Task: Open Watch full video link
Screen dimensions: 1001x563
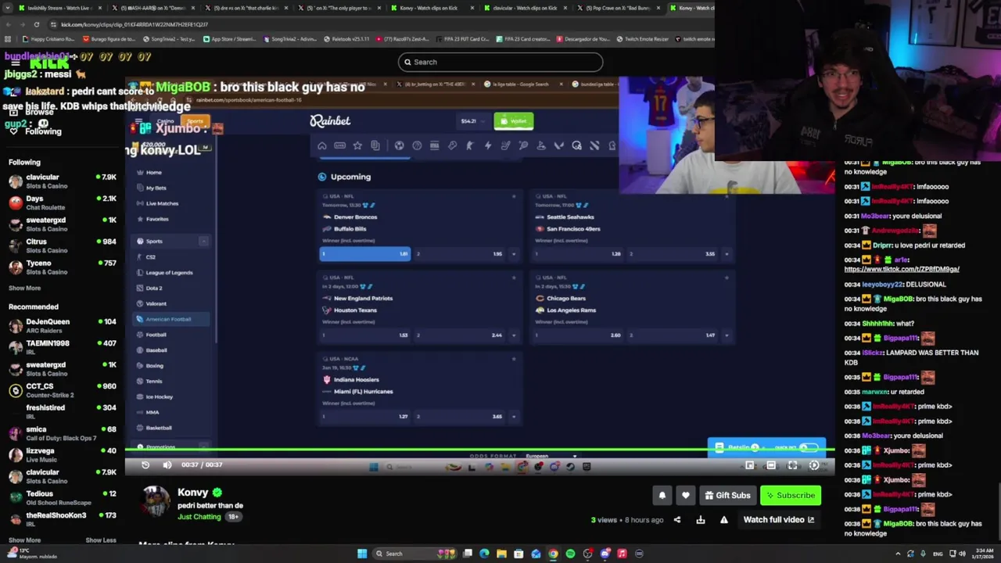Action: pyautogui.click(x=779, y=519)
